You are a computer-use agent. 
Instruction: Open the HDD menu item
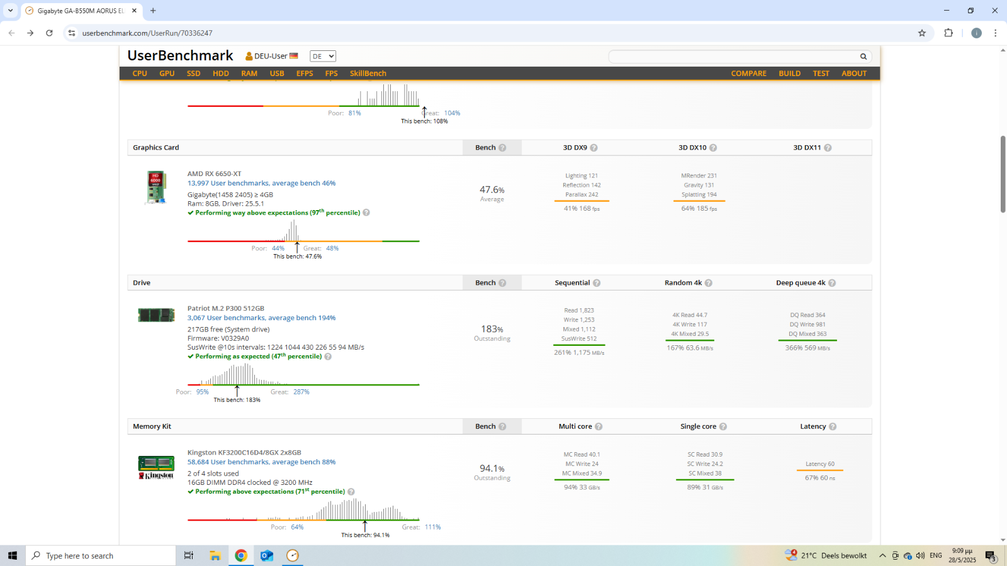pyautogui.click(x=221, y=74)
